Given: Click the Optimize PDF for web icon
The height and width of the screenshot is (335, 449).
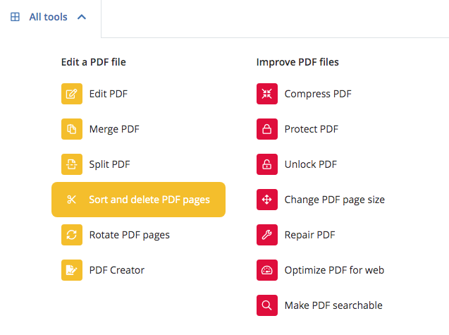Looking at the screenshot, I should 267,270.
